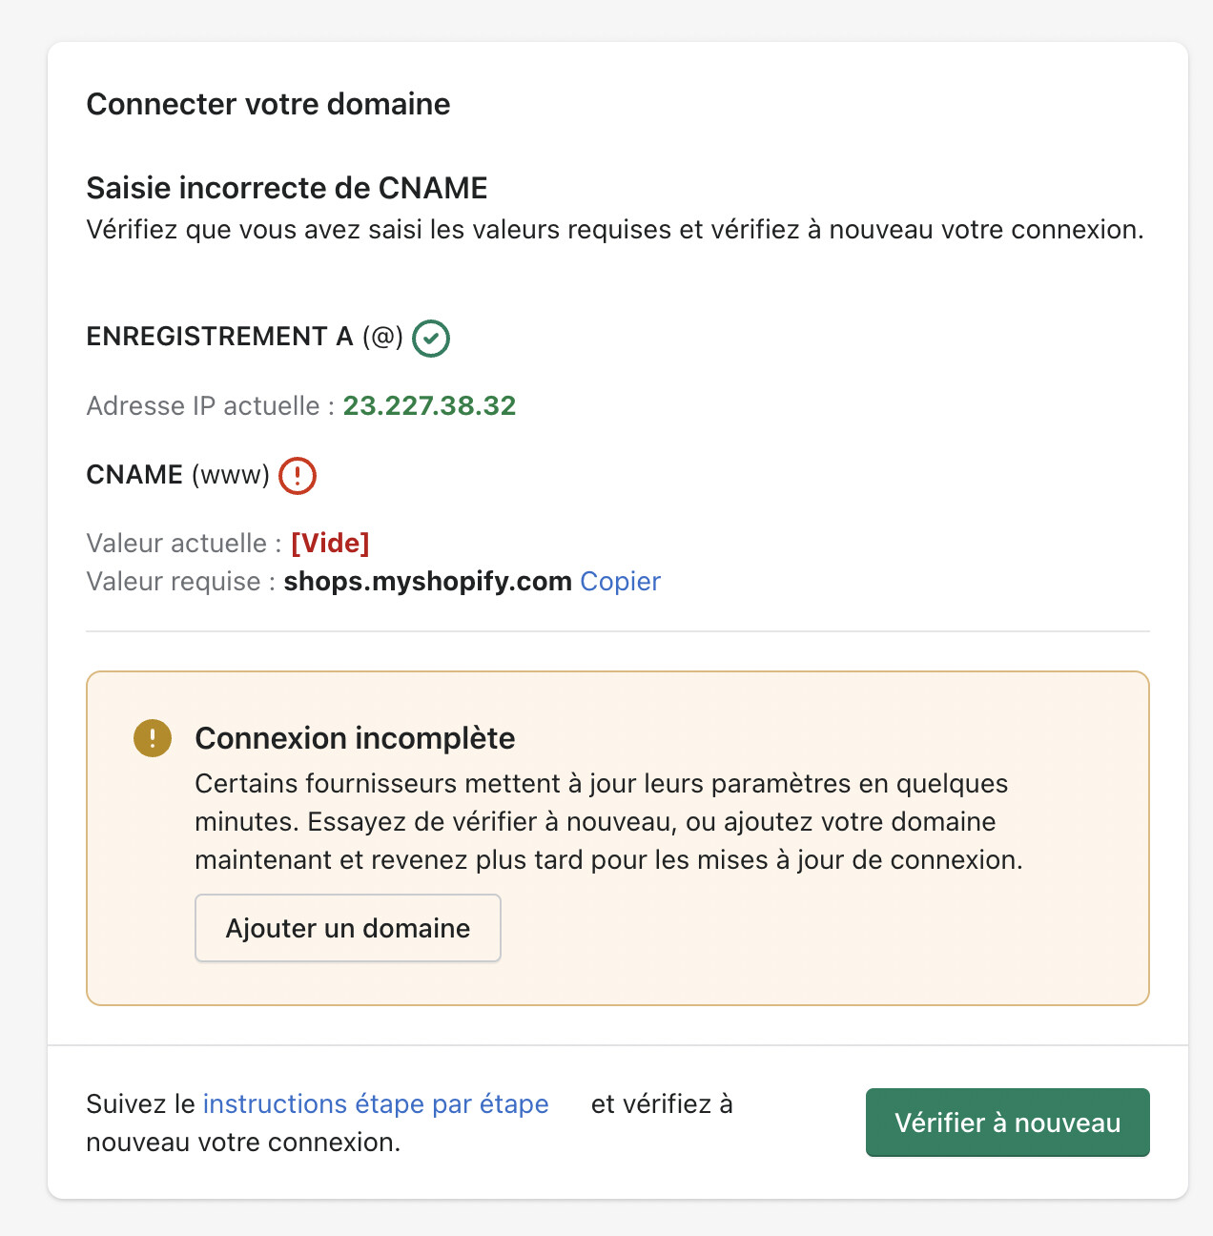
Task: Click the IP address 23.227.38.32
Action: click(429, 406)
